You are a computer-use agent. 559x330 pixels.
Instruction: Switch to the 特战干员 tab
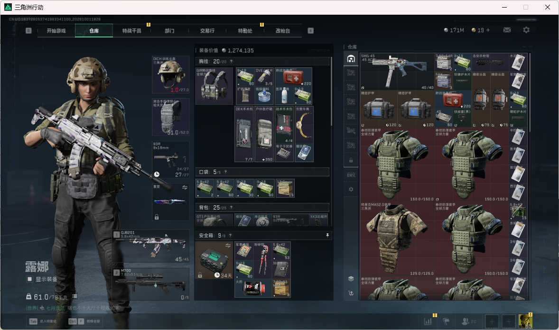click(131, 31)
